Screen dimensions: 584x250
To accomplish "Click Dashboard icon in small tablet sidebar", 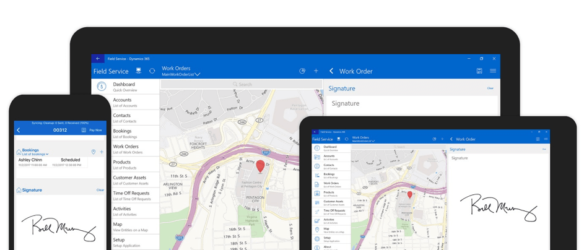I will pos(317,148).
